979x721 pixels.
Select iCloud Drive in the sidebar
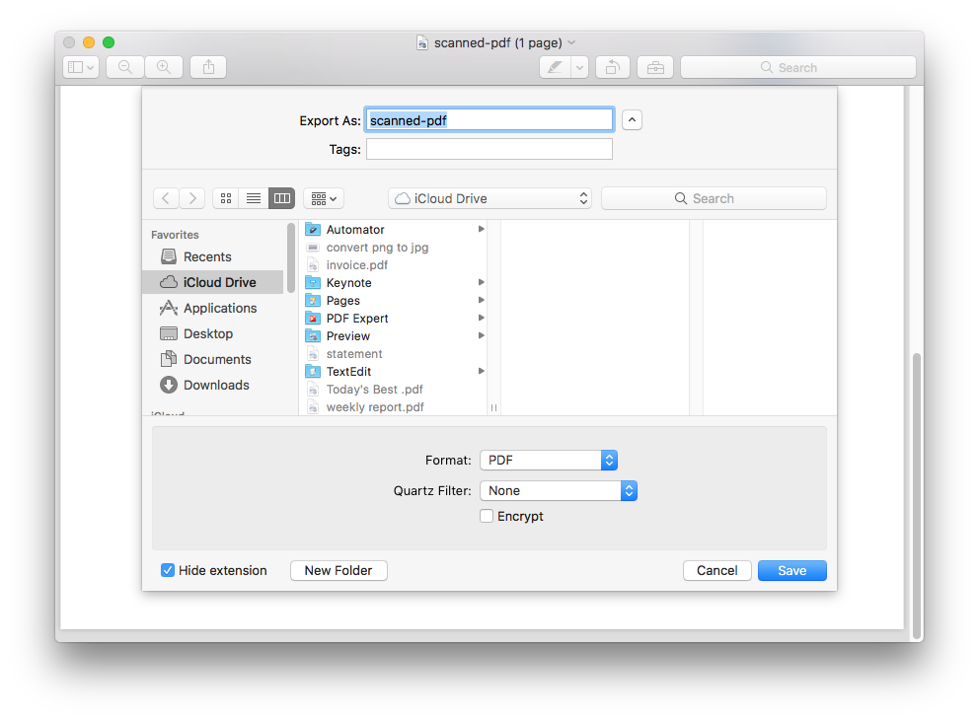click(213, 282)
